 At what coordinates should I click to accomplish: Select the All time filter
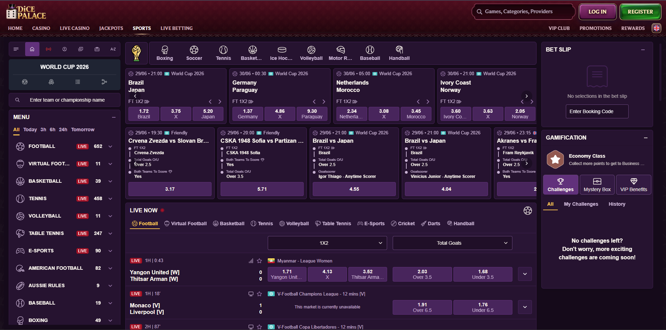[x=16, y=129]
